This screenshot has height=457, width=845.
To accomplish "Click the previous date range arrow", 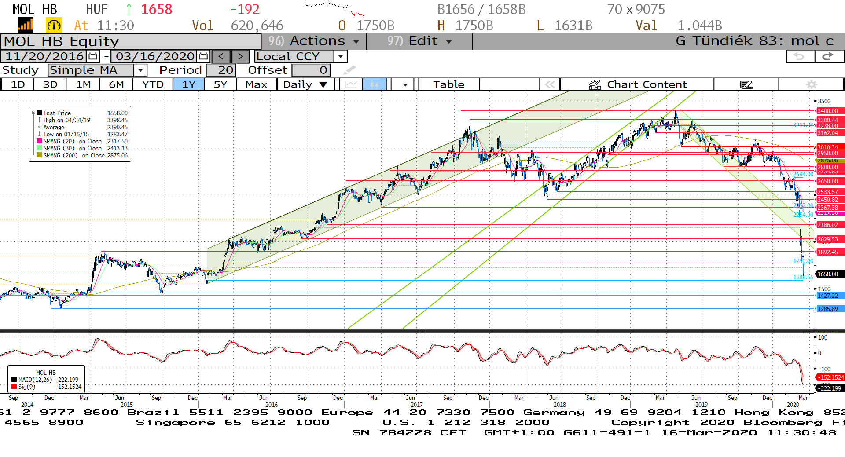I will (x=221, y=56).
